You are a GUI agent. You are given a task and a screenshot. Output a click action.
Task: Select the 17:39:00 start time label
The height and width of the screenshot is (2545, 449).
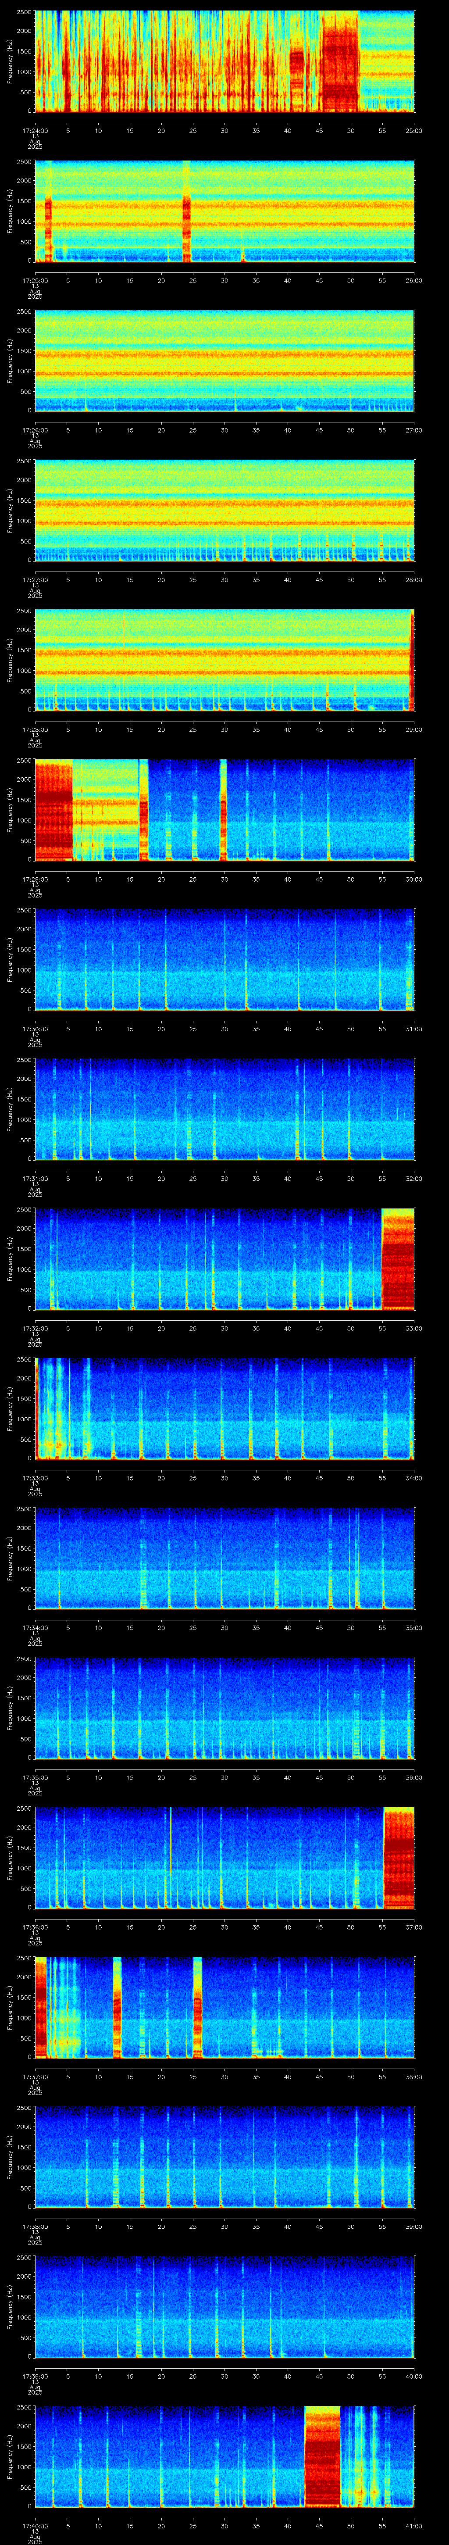click(x=36, y=2375)
